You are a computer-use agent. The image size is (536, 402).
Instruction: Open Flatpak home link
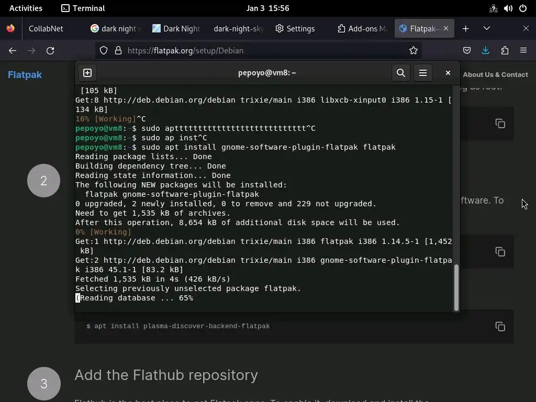25,74
